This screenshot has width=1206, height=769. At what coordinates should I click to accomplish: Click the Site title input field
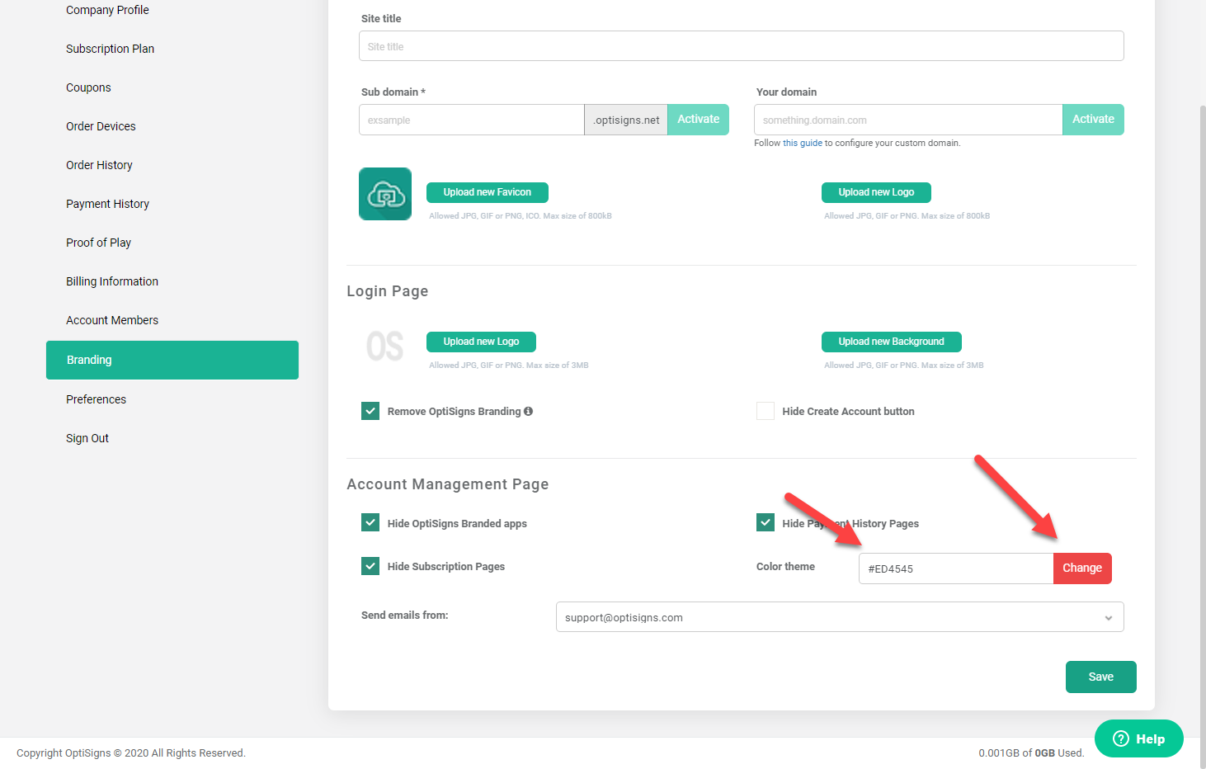pyautogui.click(x=740, y=45)
